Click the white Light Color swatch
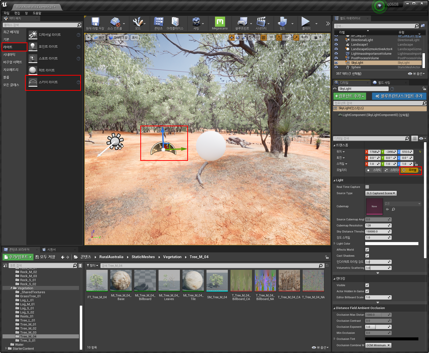This screenshot has height=353, width=429. click(x=392, y=244)
